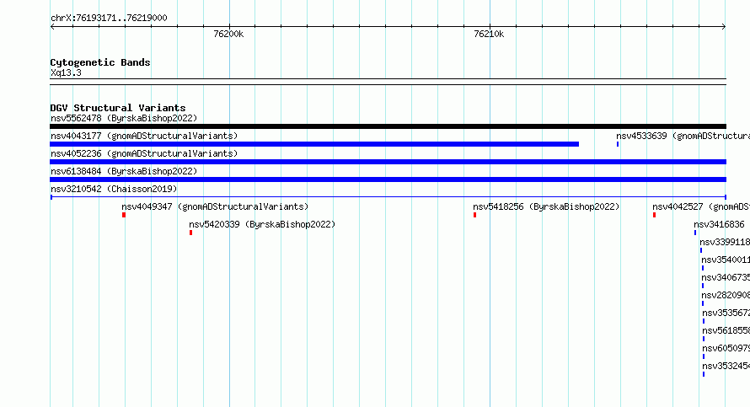Image resolution: width=750 pixels, height=407 pixels.
Task: Click the blue nsv3416836 variant marker
Action: pyautogui.click(x=695, y=233)
